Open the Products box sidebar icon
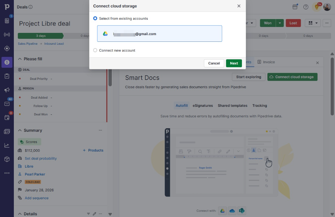Image resolution: width=335 pixels, height=217 pixels. click(7, 159)
